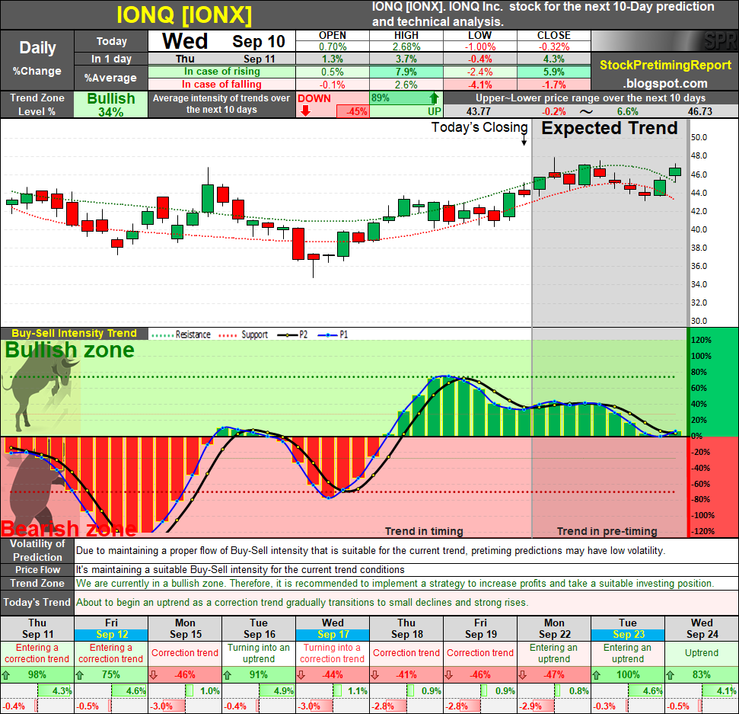
Task: Click the green up arrow beside 100%
Action: [597, 675]
